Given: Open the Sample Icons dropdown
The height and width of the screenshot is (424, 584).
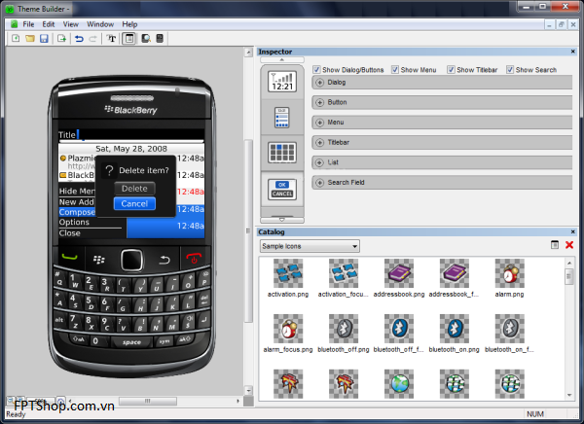Looking at the screenshot, I should pos(310,246).
